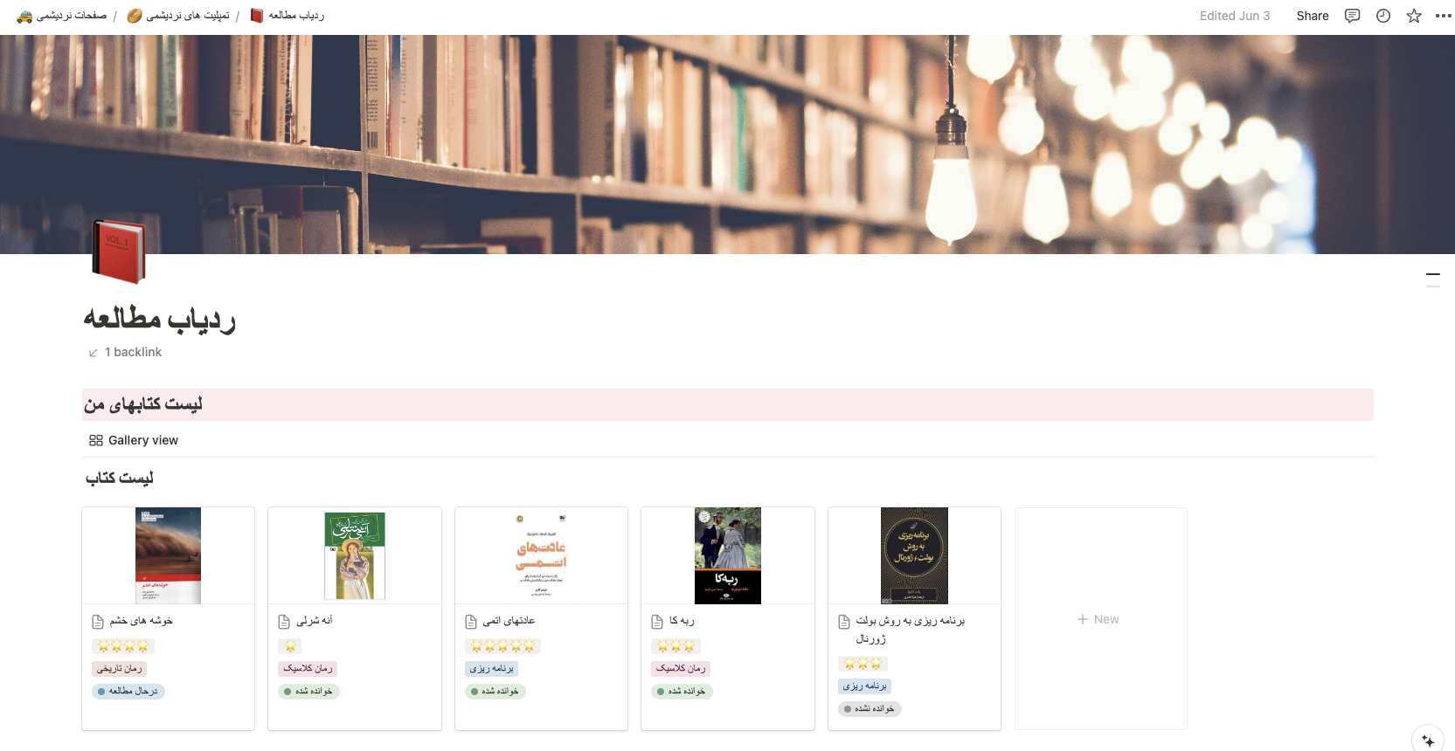Screen dimensions: 1455x751
Task: Add page to favorites with star icon
Action: coord(1414,16)
